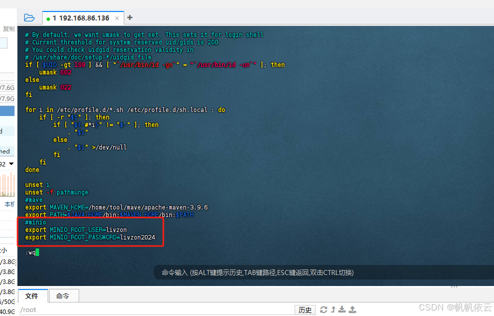
Task: Refresh the file list with circular arrows icon
Action: 324,309
